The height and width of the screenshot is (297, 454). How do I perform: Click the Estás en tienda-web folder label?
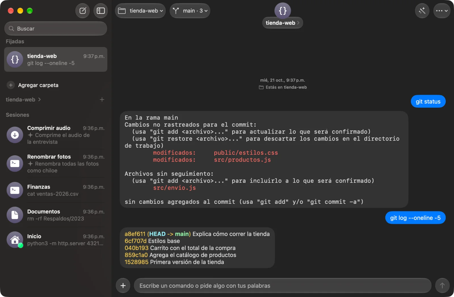coord(283,87)
